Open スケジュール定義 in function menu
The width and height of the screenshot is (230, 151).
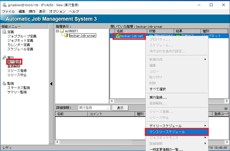[20, 49]
